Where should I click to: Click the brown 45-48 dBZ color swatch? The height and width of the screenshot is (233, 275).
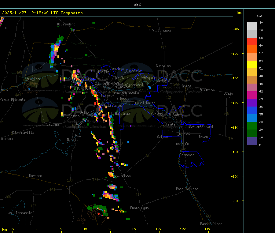point(252,80)
